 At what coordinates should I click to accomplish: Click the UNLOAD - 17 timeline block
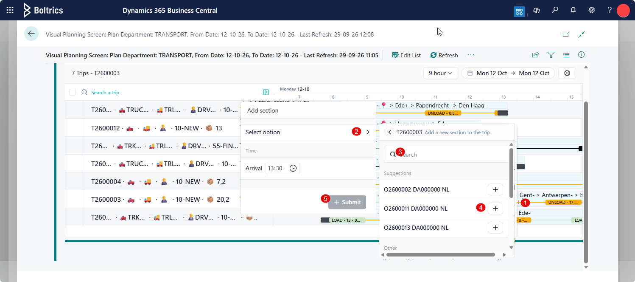pyautogui.click(x=563, y=202)
